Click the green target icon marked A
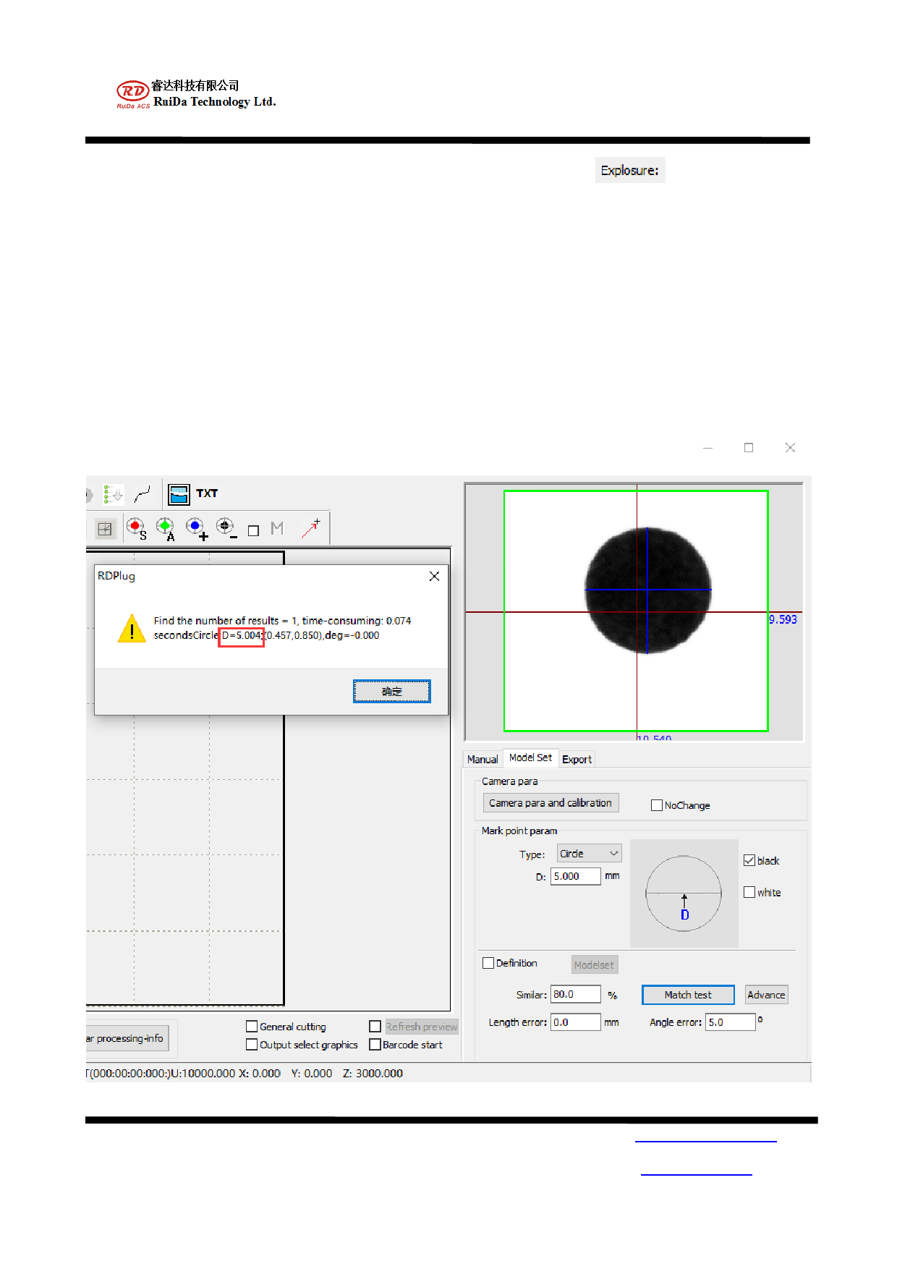This screenshot has width=897, height=1269. [x=166, y=528]
